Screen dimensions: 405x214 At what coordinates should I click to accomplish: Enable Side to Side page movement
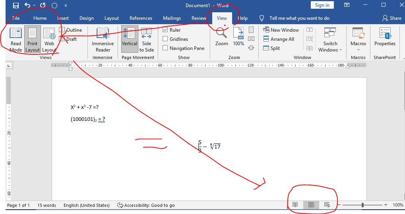click(147, 40)
